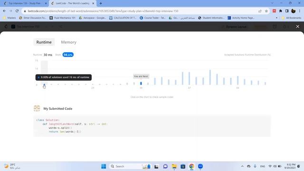Click the 94.22% beats badge
304x171 pixels.
coord(68,55)
